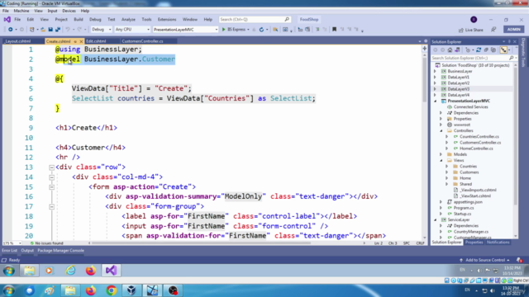This screenshot has height=297, width=529.
Task: Collapse the Views folder
Action: coord(441,160)
